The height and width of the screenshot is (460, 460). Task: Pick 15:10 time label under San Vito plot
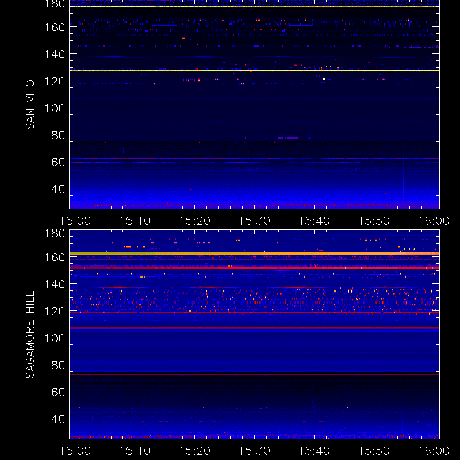135,221
